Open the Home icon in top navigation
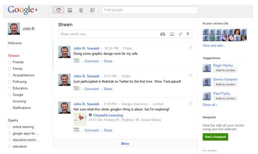This screenshot has width=258, height=154. tap(58, 10)
